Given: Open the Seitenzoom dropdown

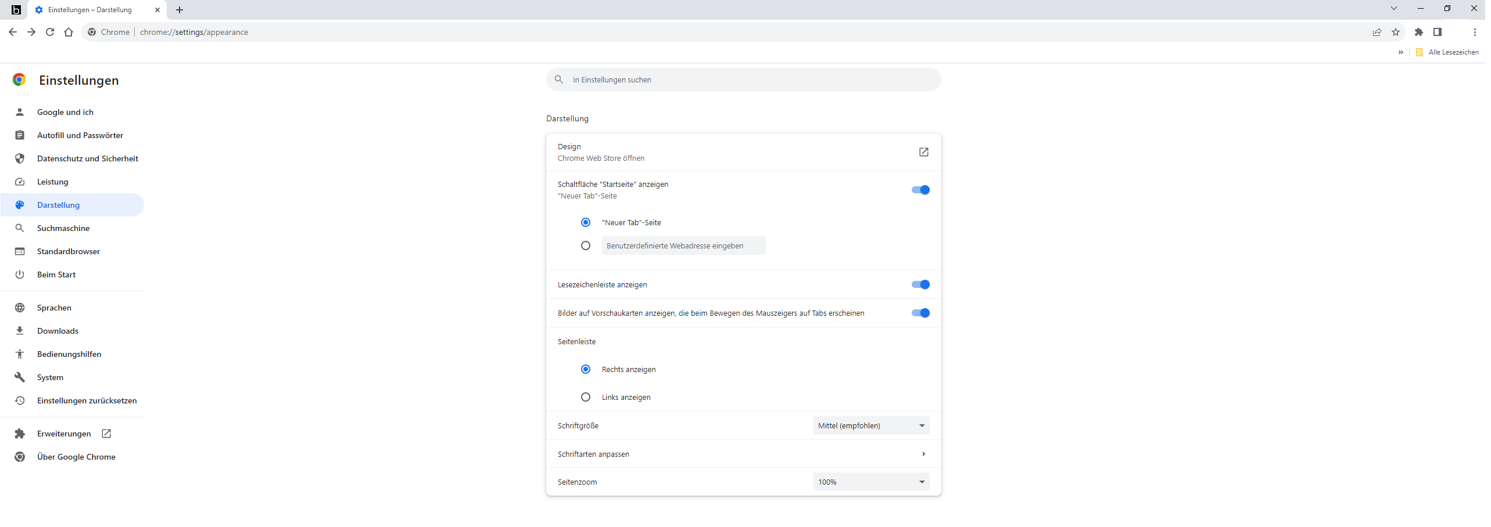Looking at the screenshot, I should (x=871, y=482).
